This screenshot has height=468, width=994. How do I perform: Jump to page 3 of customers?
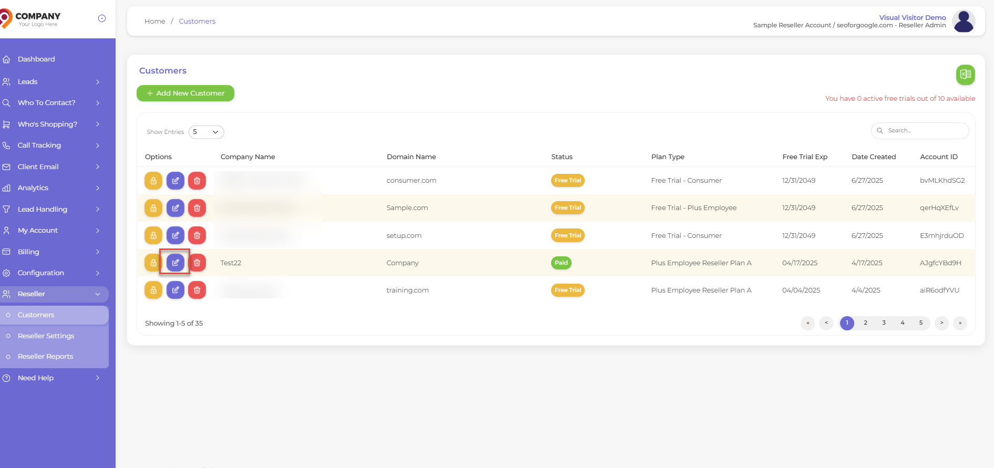884,323
